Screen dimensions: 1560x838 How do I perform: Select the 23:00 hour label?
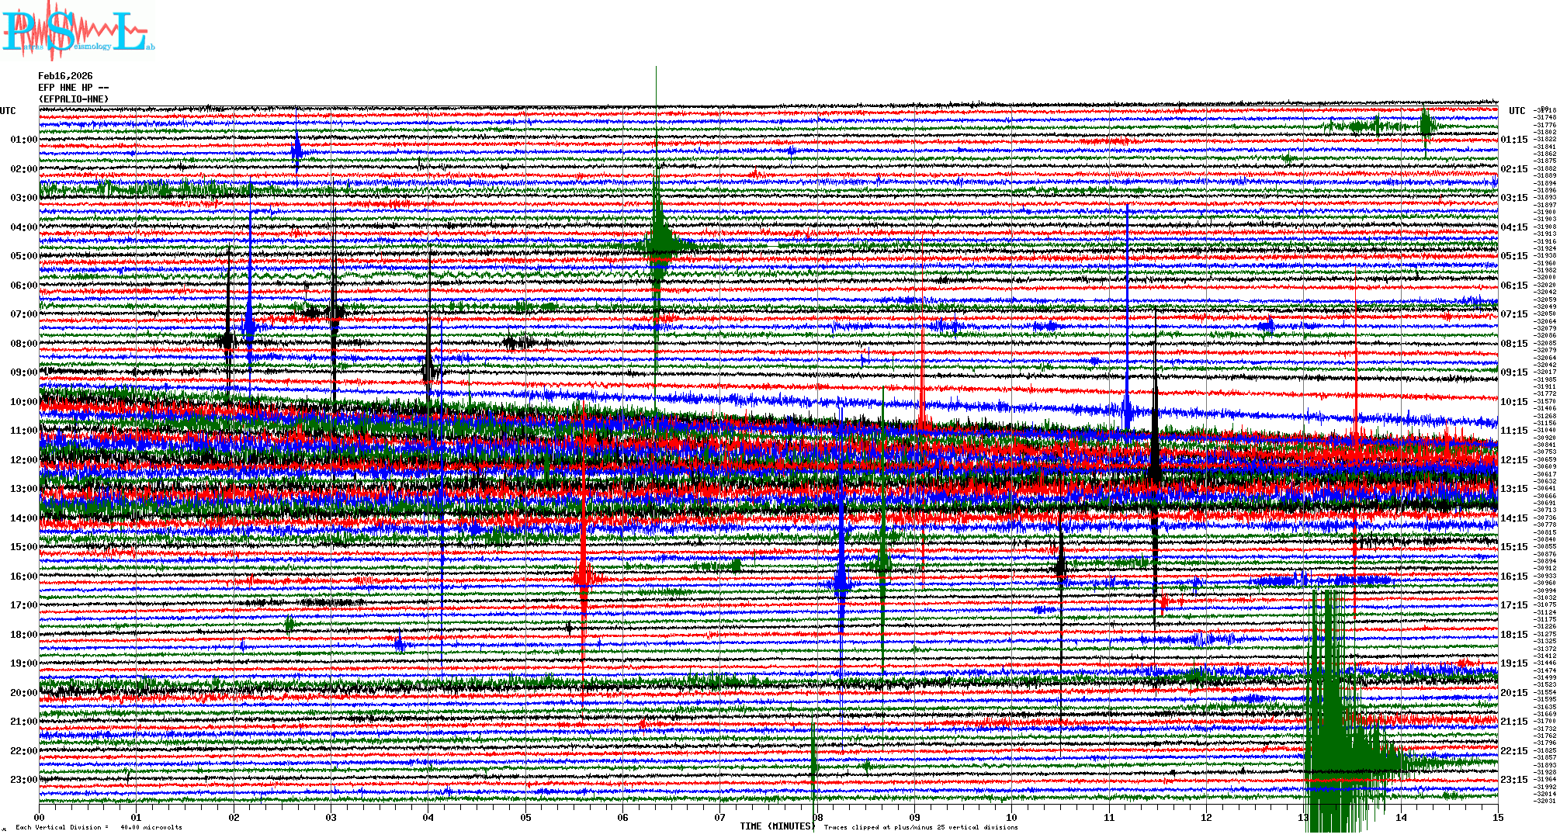point(23,780)
